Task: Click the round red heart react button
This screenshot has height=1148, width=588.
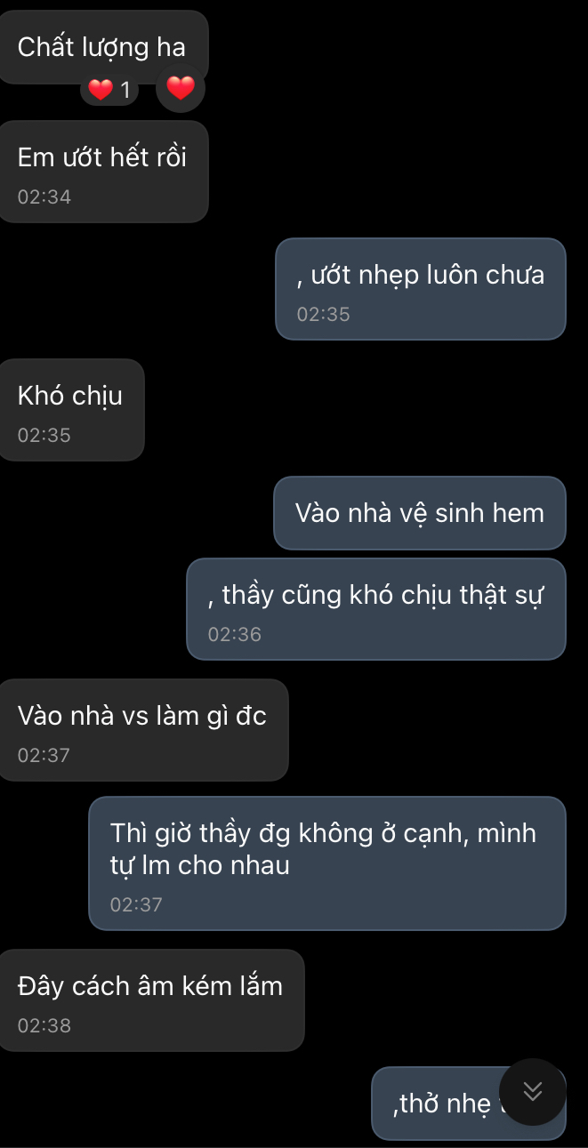Action: pos(181,88)
